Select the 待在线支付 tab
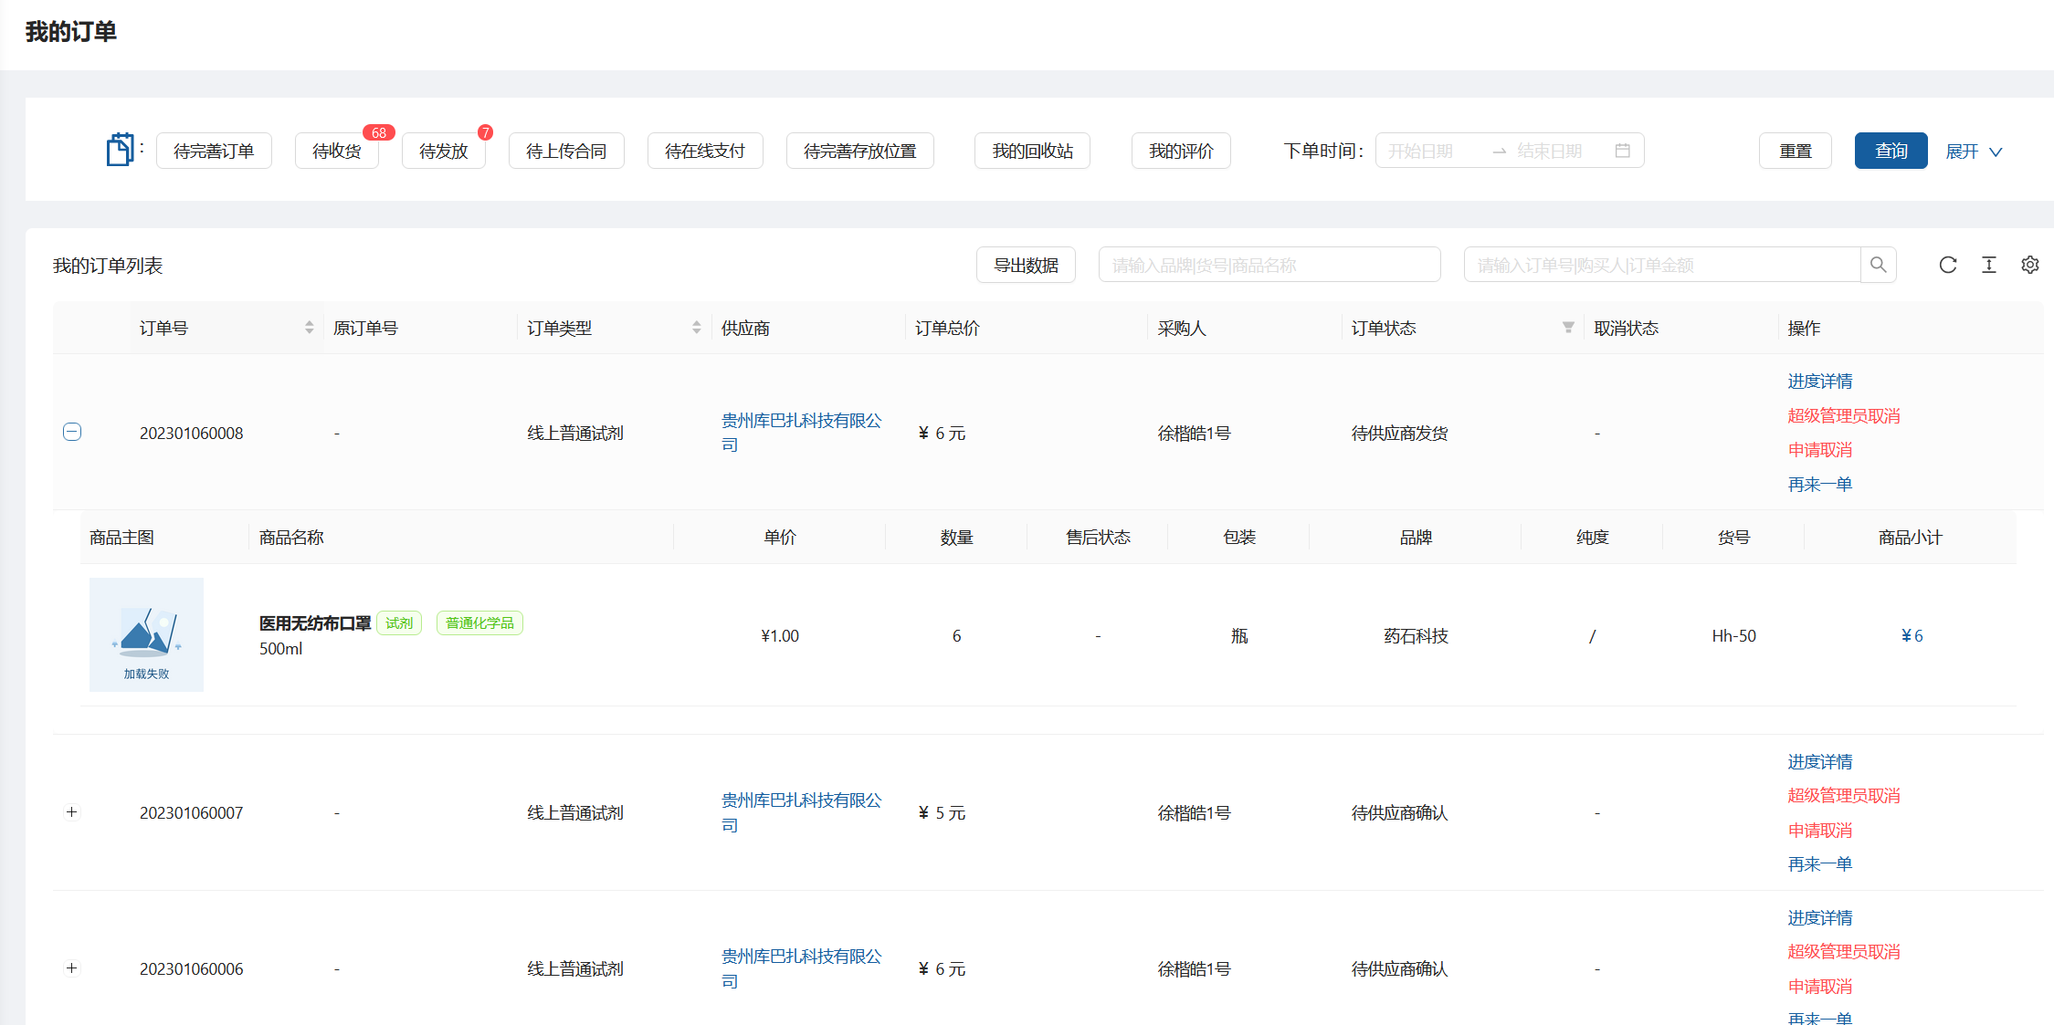 (705, 151)
